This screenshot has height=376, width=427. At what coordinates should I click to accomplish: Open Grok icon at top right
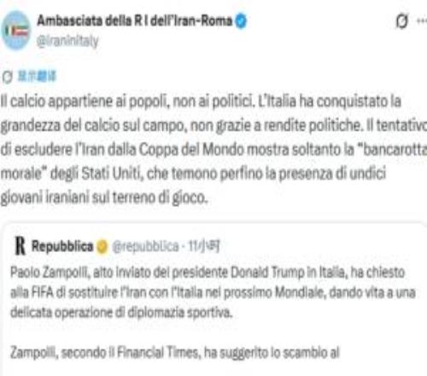tap(402, 21)
